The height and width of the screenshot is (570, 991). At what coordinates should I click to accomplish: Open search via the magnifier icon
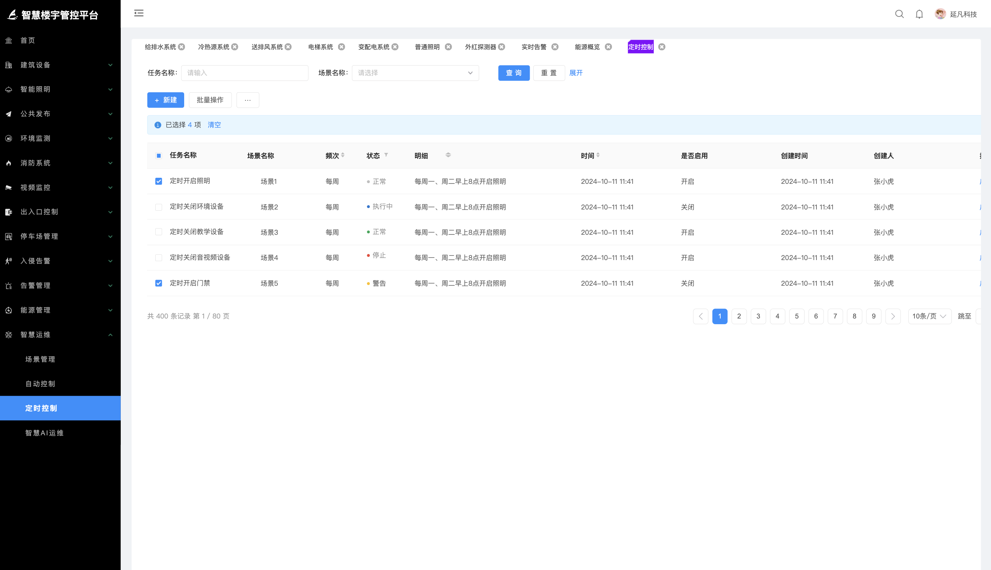[899, 14]
